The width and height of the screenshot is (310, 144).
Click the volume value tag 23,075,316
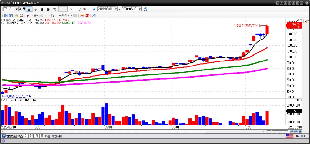[x=294, y=111]
